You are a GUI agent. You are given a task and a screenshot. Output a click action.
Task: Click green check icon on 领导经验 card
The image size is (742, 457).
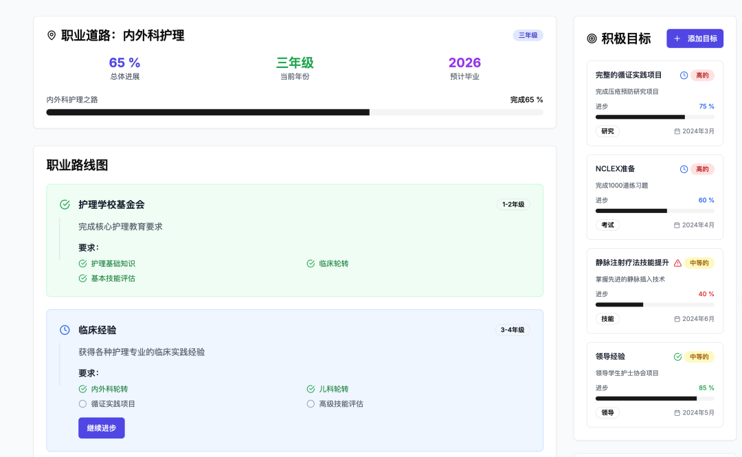pos(677,357)
